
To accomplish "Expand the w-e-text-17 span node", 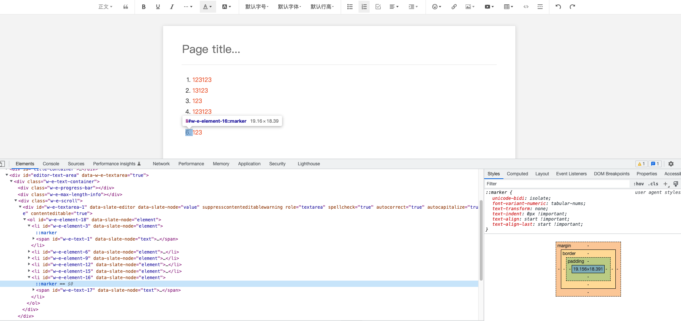I will click(33, 290).
